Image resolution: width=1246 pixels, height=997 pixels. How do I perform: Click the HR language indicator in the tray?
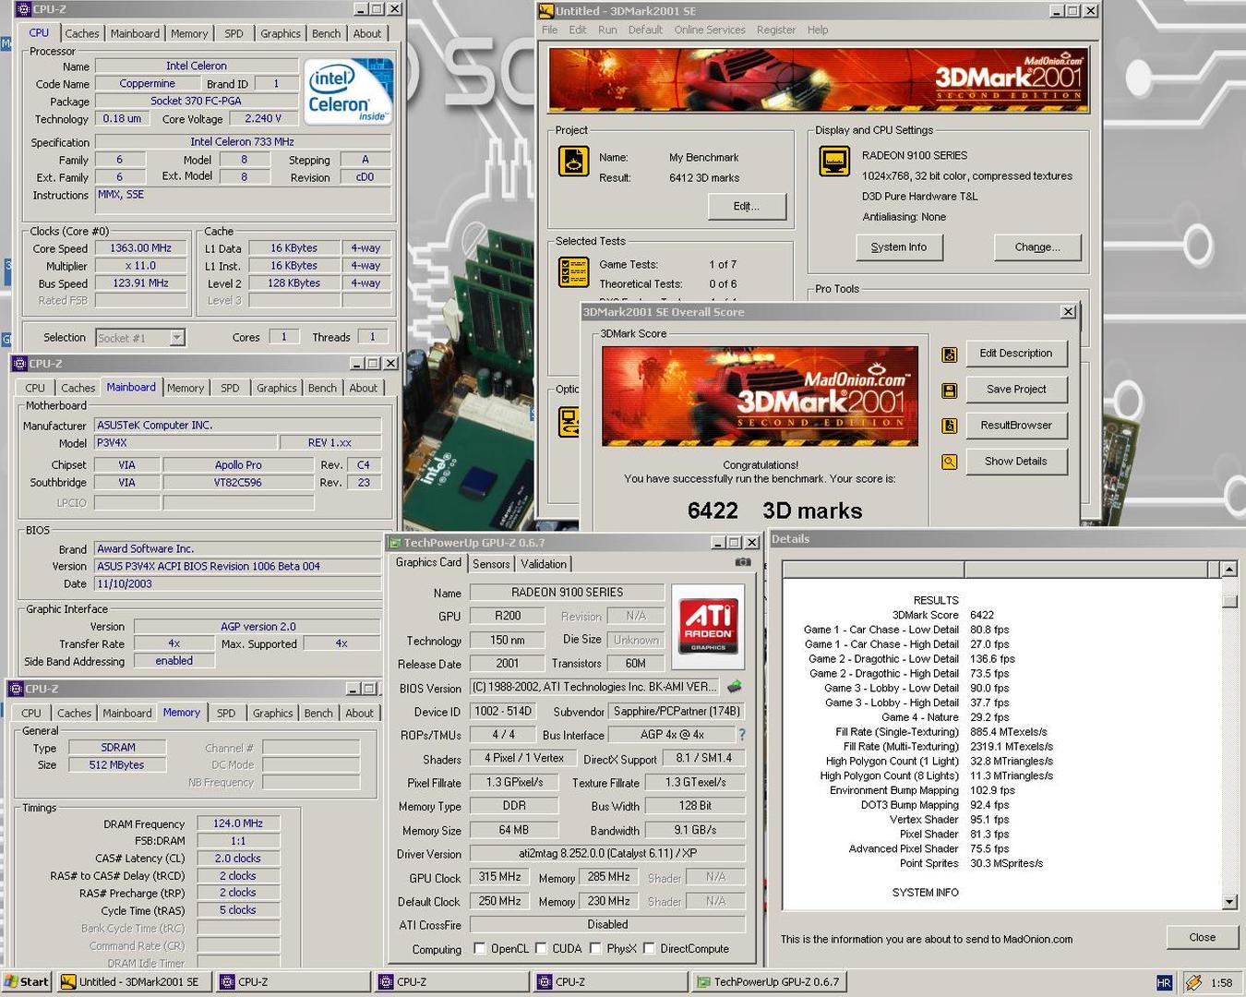1164,982
